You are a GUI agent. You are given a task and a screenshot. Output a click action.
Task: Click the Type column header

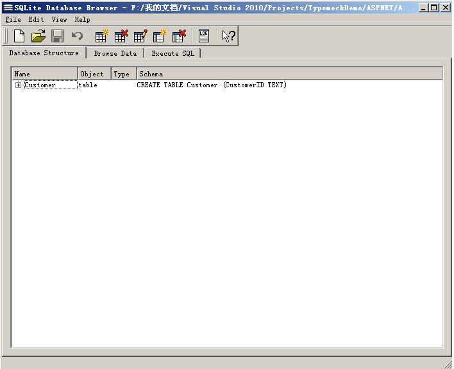click(124, 74)
